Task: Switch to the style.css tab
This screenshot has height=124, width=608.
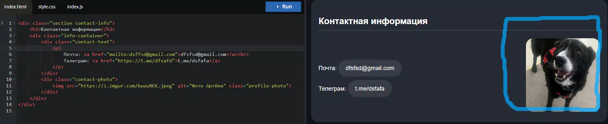Action: pos(47,7)
